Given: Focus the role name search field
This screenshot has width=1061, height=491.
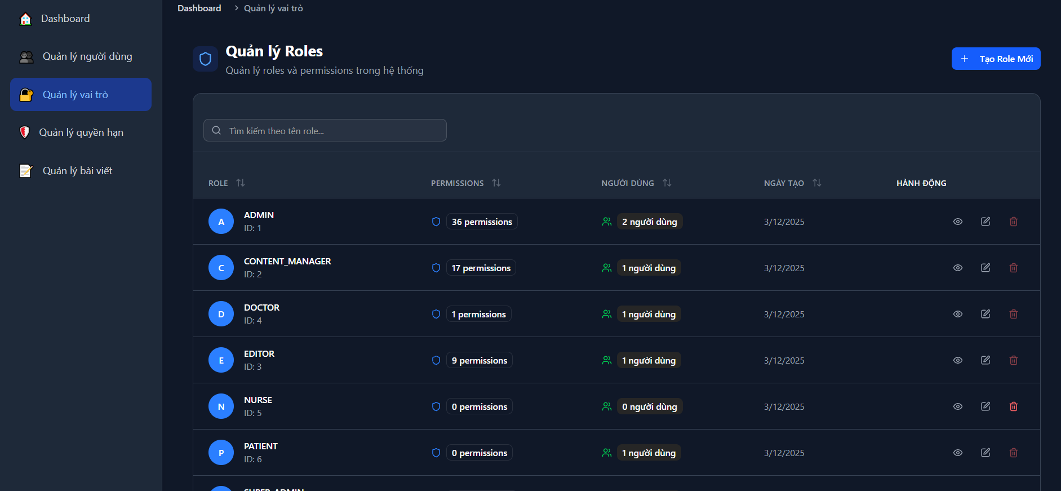Looking at the screenshot, I should pyautogui.click(x=332, y=131).
